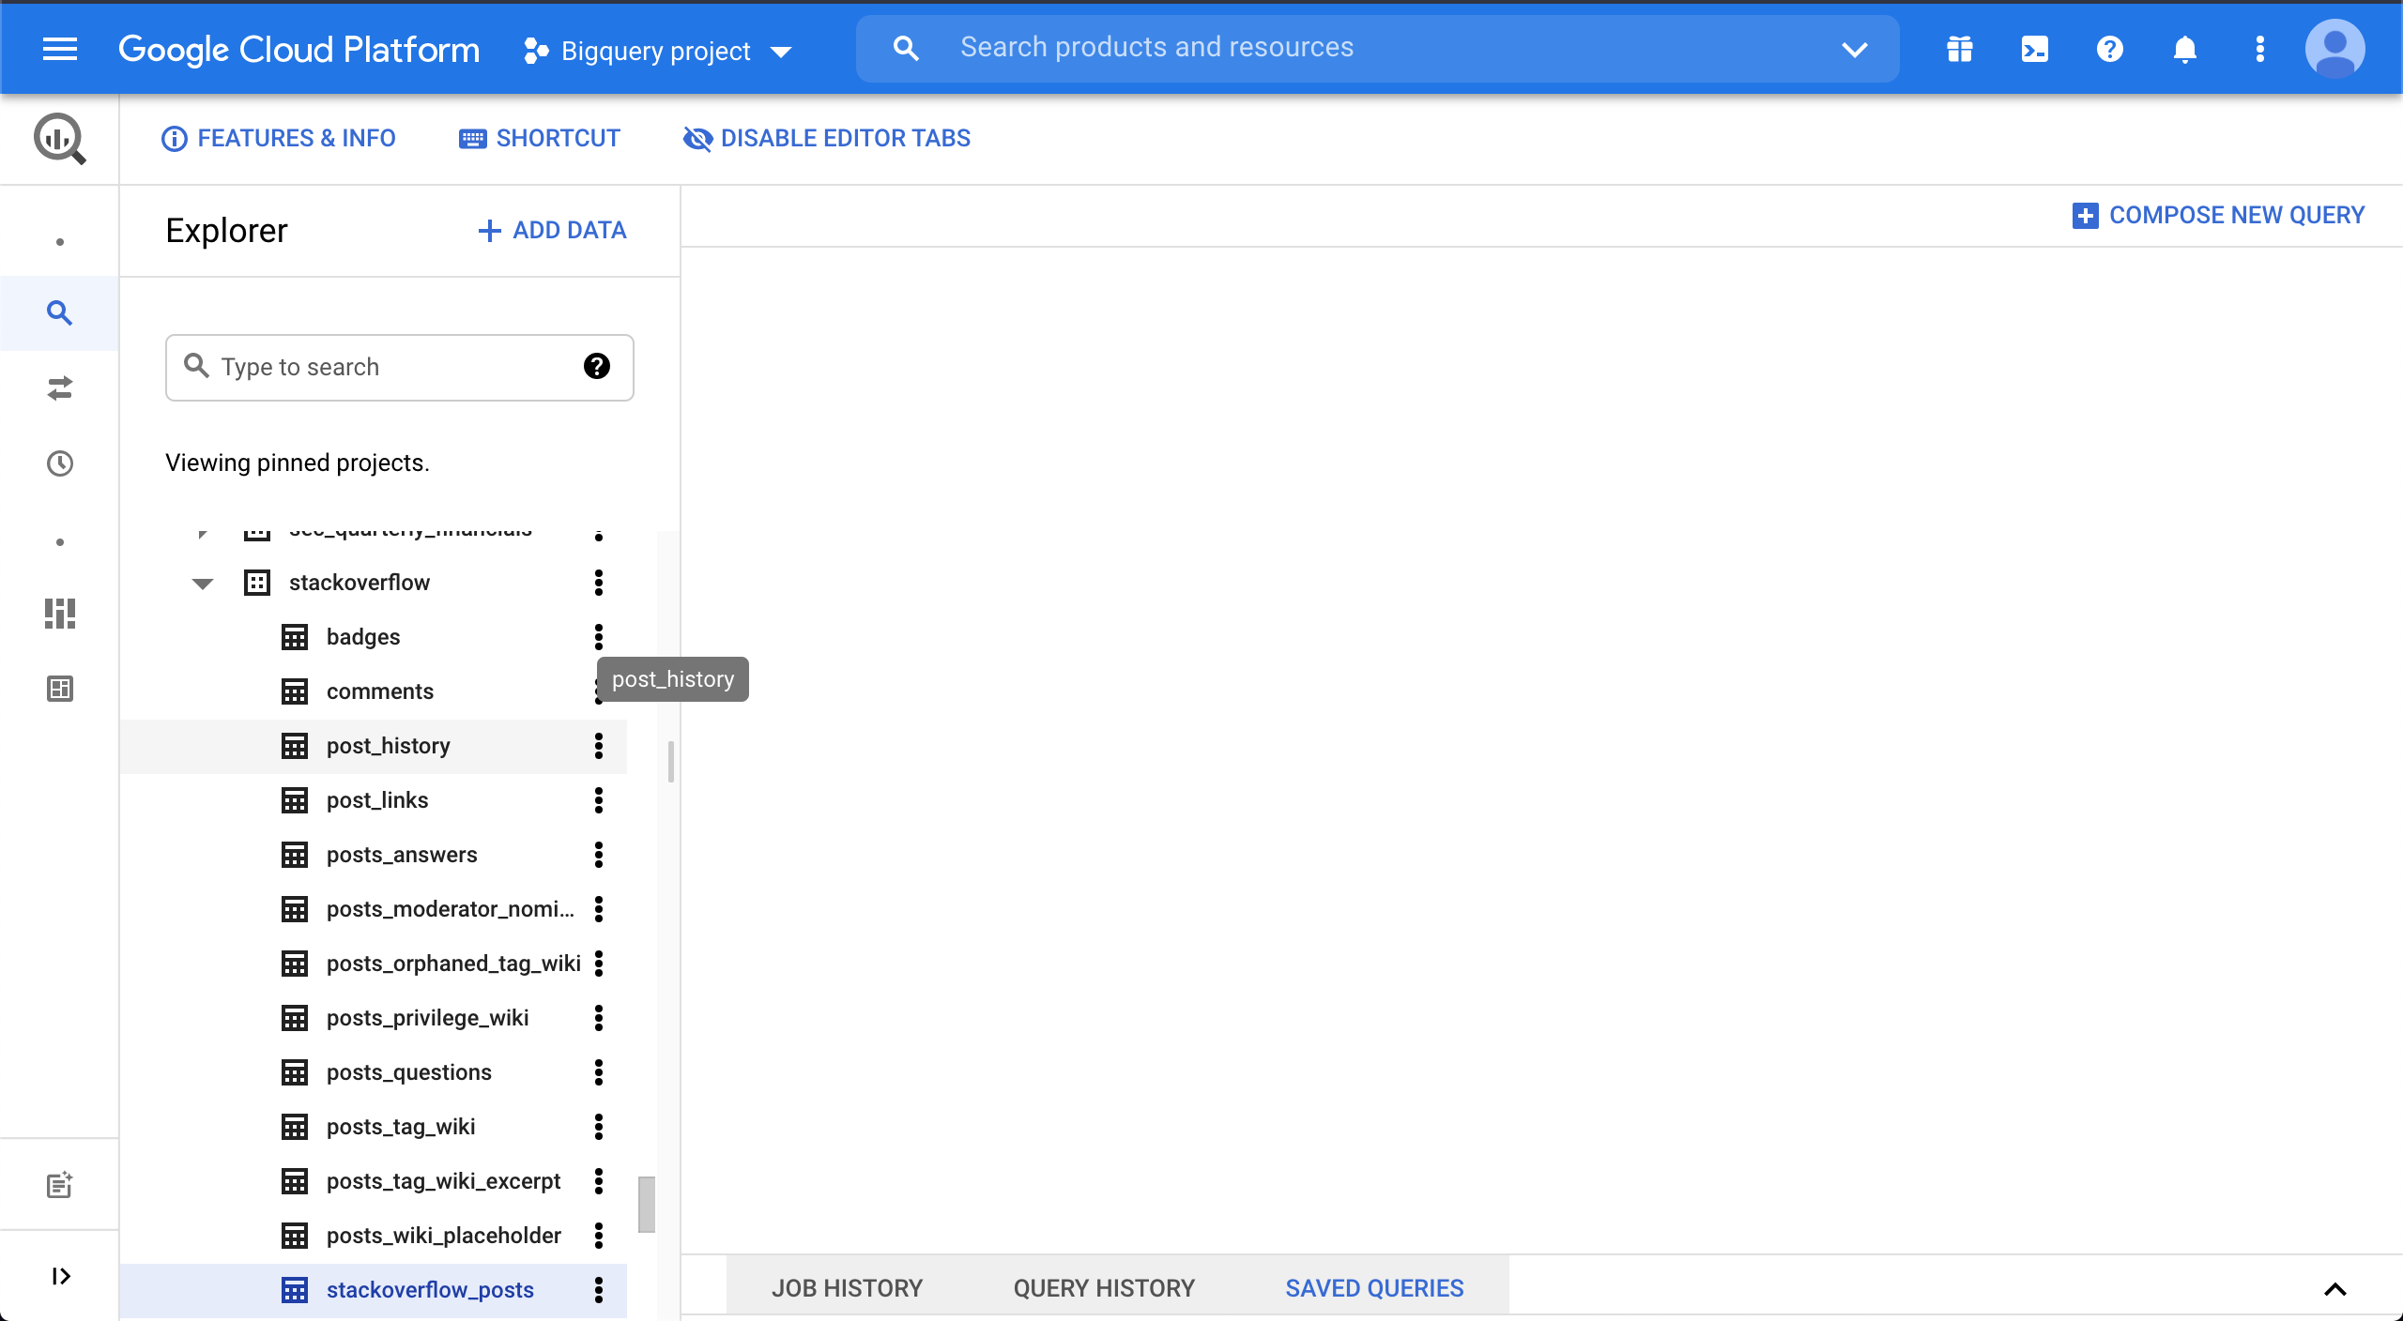This screenshot has width=2403, height=1321.
Task: Open the SHORTCUT keyboard list
Action: coord(540,139)
